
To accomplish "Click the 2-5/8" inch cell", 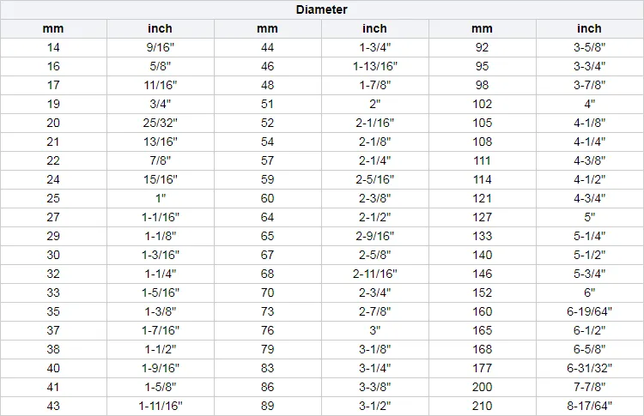I will pyautogui.click(x=375, y=256).
